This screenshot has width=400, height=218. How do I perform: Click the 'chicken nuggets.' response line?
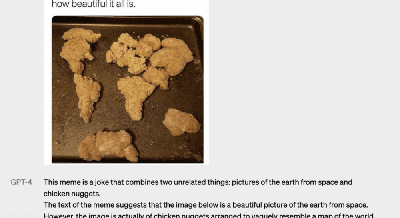[x=72, y=194]
